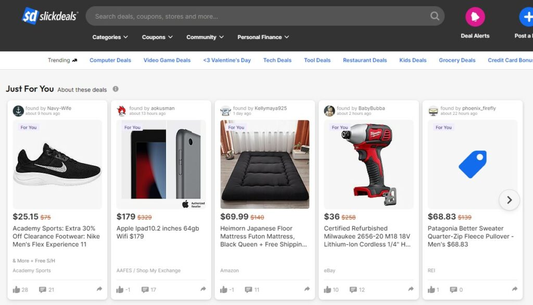Open the Credit Card Bonus tab
This screenshot has height=305, width=533.
pos(510,60)
